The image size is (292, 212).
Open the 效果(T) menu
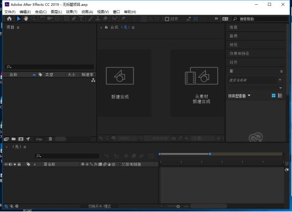[71, 12]
